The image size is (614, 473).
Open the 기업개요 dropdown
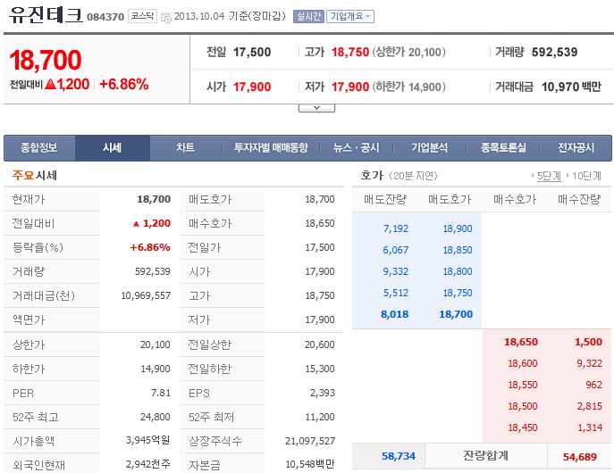[x=350, y=16]
